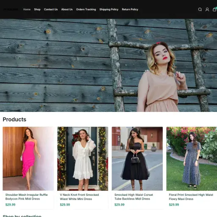Click the store logo in header
217x217 pixels.
[x=11, y=9]
